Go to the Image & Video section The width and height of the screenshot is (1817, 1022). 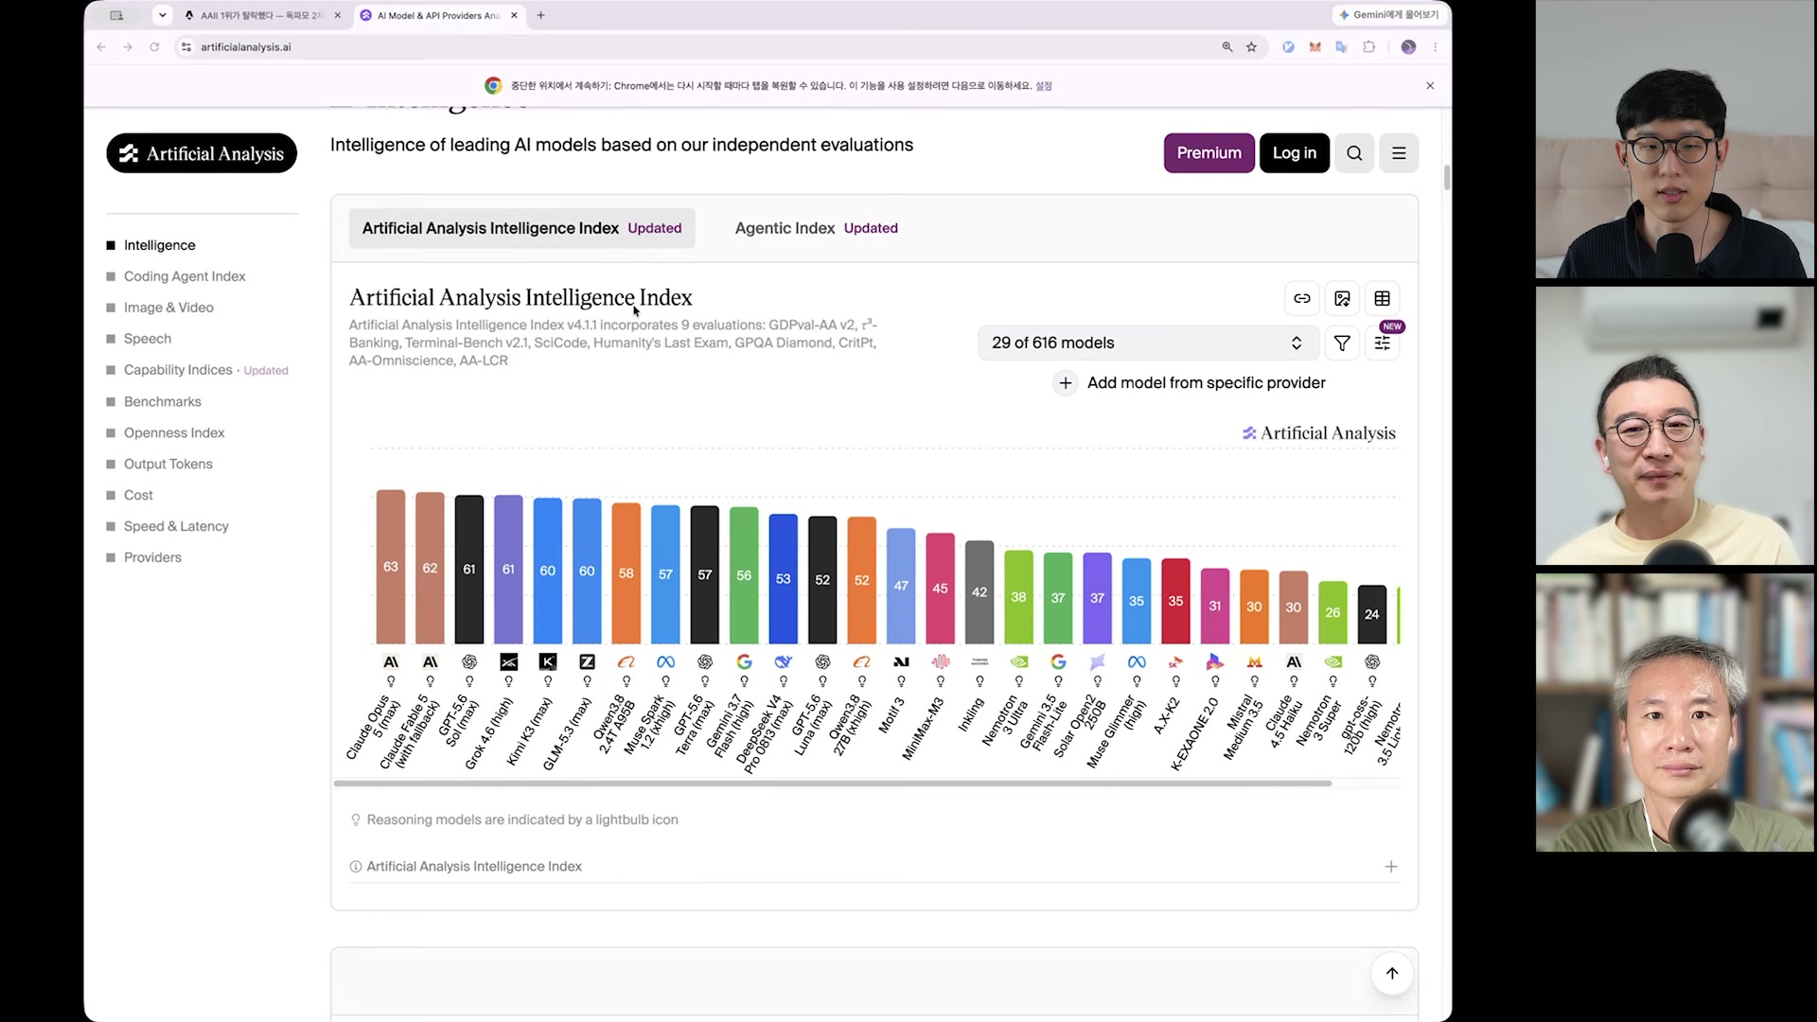pos(168,308)
